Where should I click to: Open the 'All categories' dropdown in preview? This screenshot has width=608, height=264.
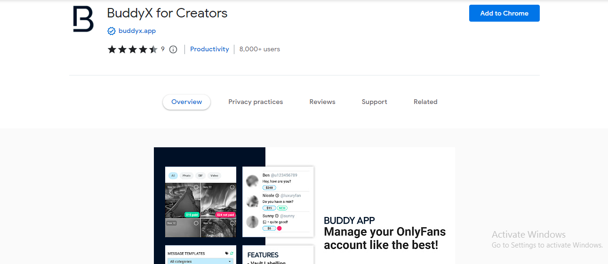pos(200,261)
